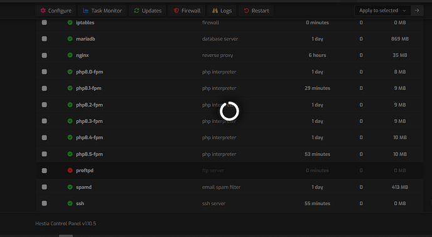
Task: Select the spamd service checkbox
Action: [44, 187]
